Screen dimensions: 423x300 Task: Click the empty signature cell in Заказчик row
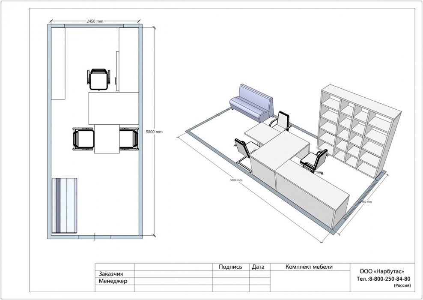tap(230, 274)
